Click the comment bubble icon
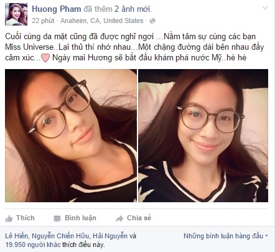Image resolution: width=275 pixels, height=252 pixels. coord(57,218)
